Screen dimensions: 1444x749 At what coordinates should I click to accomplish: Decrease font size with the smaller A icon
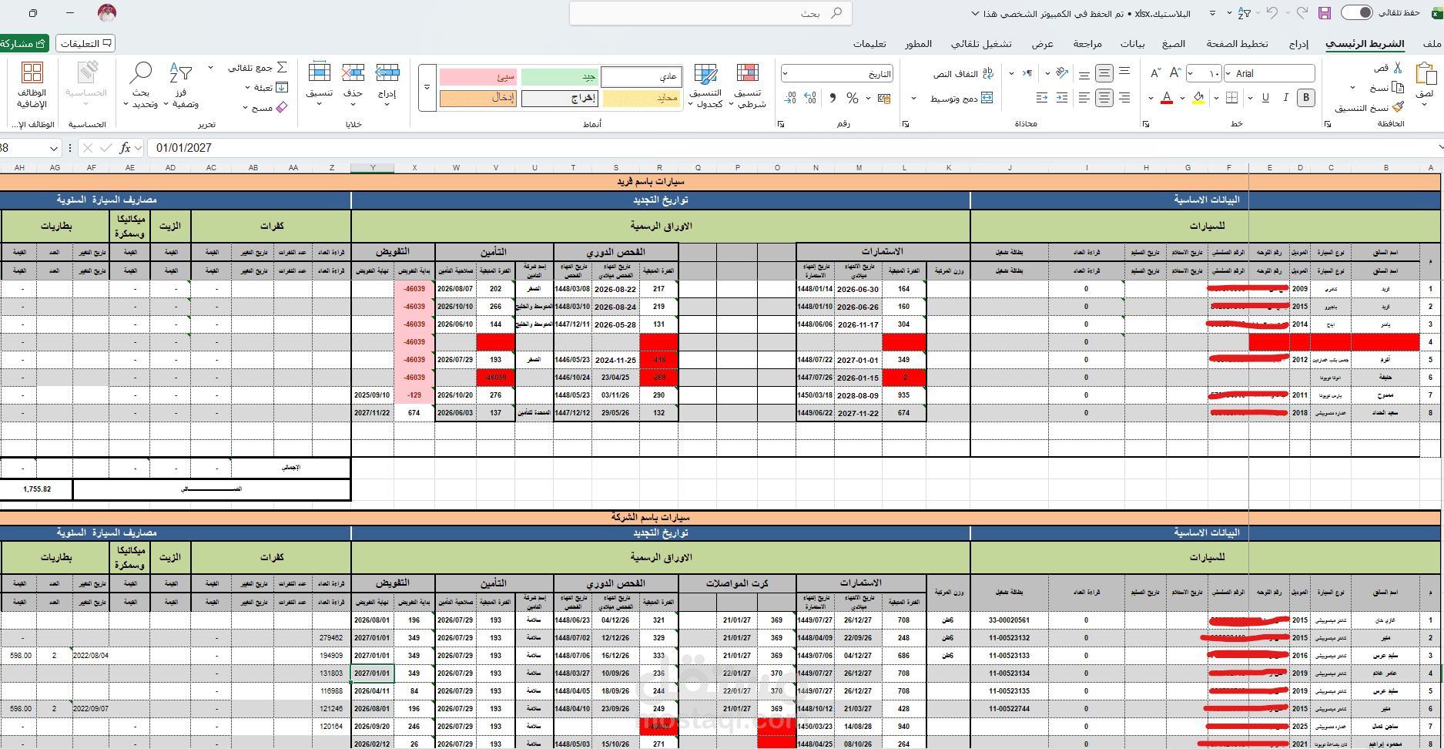1155,73
